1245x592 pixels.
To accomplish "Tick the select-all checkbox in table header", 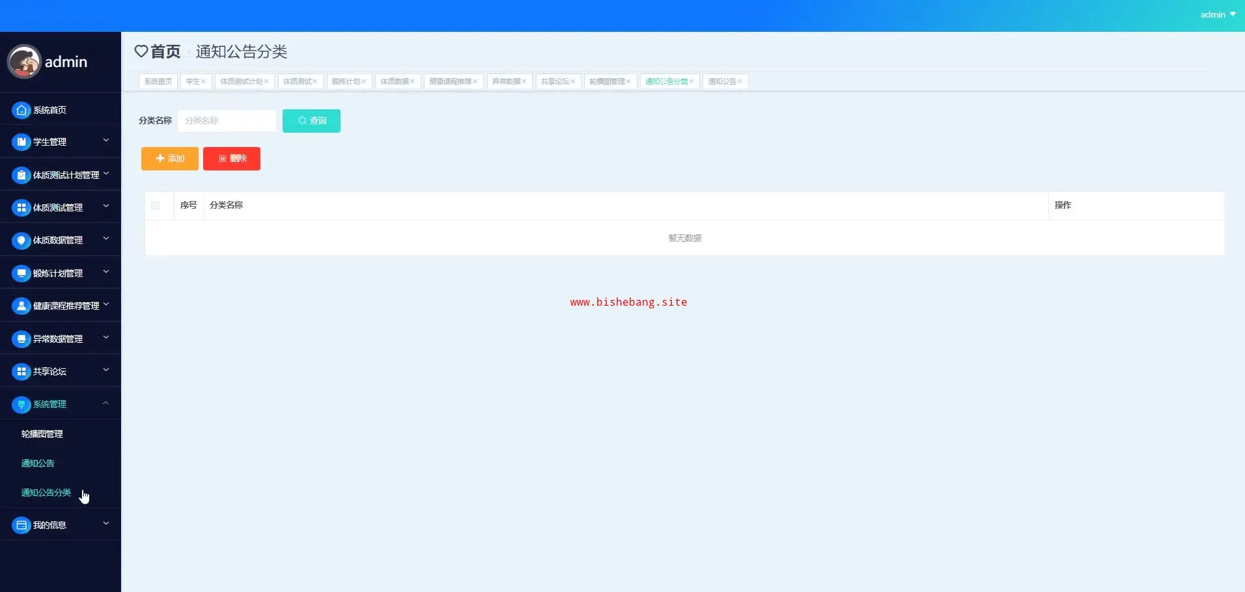I will [155, 206].
